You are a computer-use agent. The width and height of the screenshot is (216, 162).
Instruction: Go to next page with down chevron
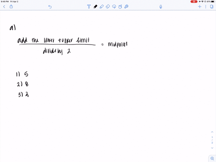(x=212, y=148)
